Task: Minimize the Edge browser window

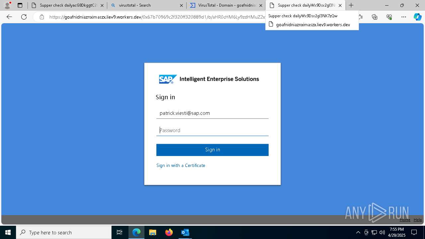Action: (x=387, y=5)
